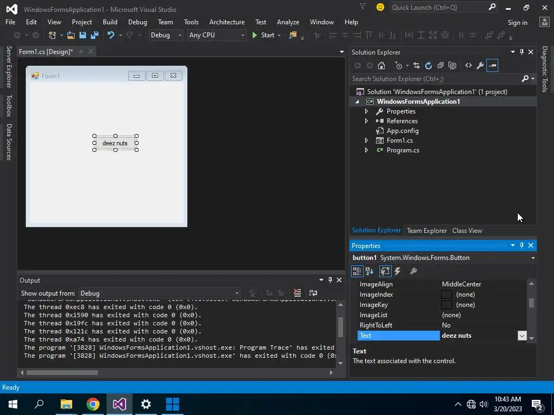Open the Text property value dropdown arrow

tap(522, 336)
